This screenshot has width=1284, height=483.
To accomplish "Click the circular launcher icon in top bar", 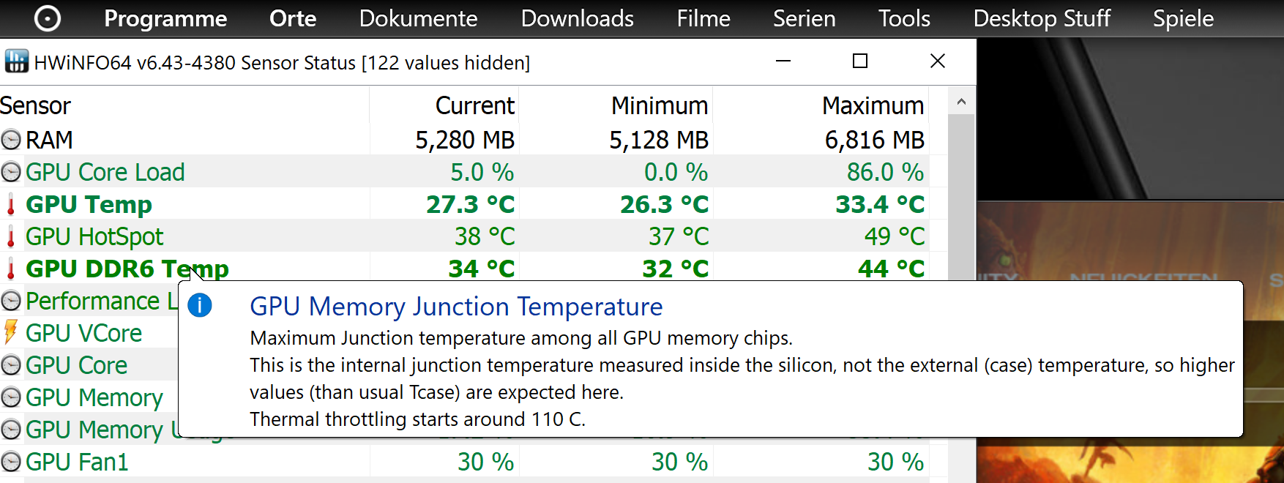I will (x=48, y=18).
